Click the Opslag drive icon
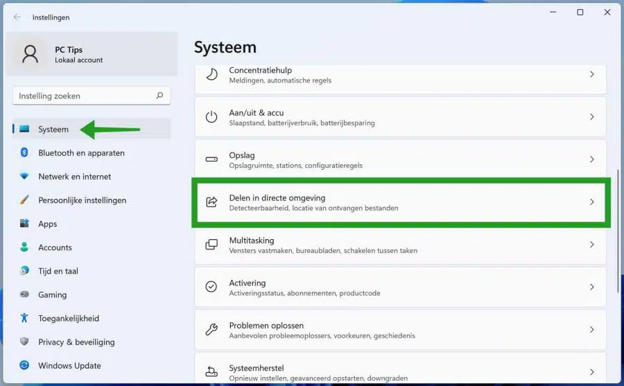 [211, 159]
